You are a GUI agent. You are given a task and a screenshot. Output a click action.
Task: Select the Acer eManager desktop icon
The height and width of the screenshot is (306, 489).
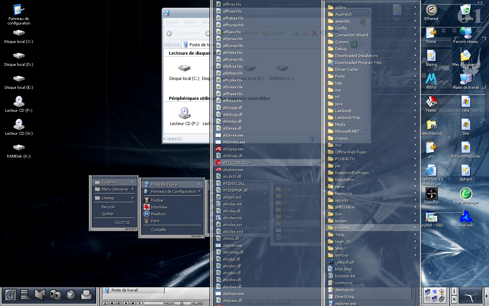coord(466,196)
